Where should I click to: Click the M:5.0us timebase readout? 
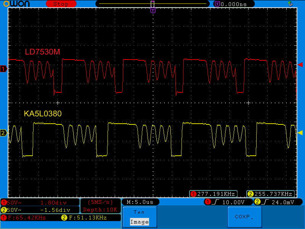click(x=140, y=202)
